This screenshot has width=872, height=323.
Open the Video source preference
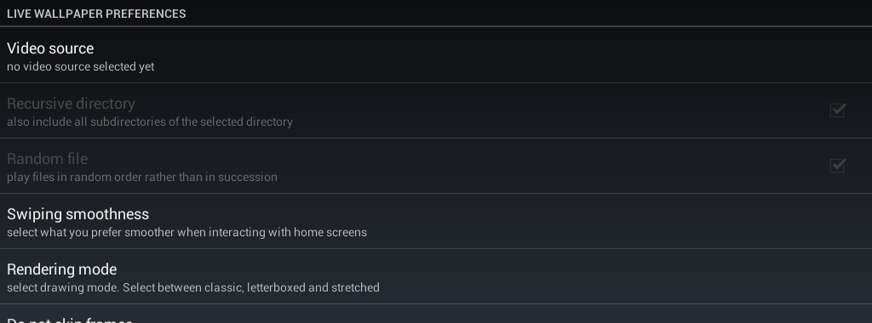pos(436,55)
